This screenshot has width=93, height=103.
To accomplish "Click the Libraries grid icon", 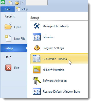I will (37, 37).
